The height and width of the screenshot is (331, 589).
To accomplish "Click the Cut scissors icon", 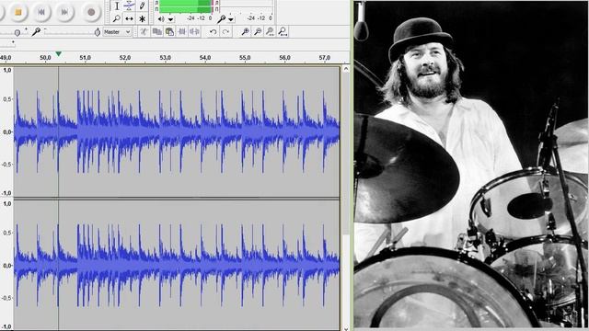I will coord(144,32).
